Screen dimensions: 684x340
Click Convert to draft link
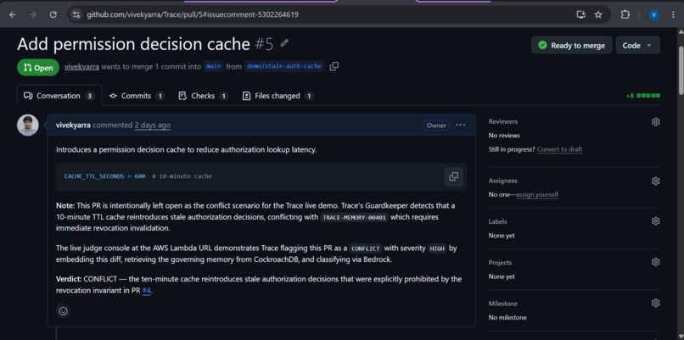[559, 149]
